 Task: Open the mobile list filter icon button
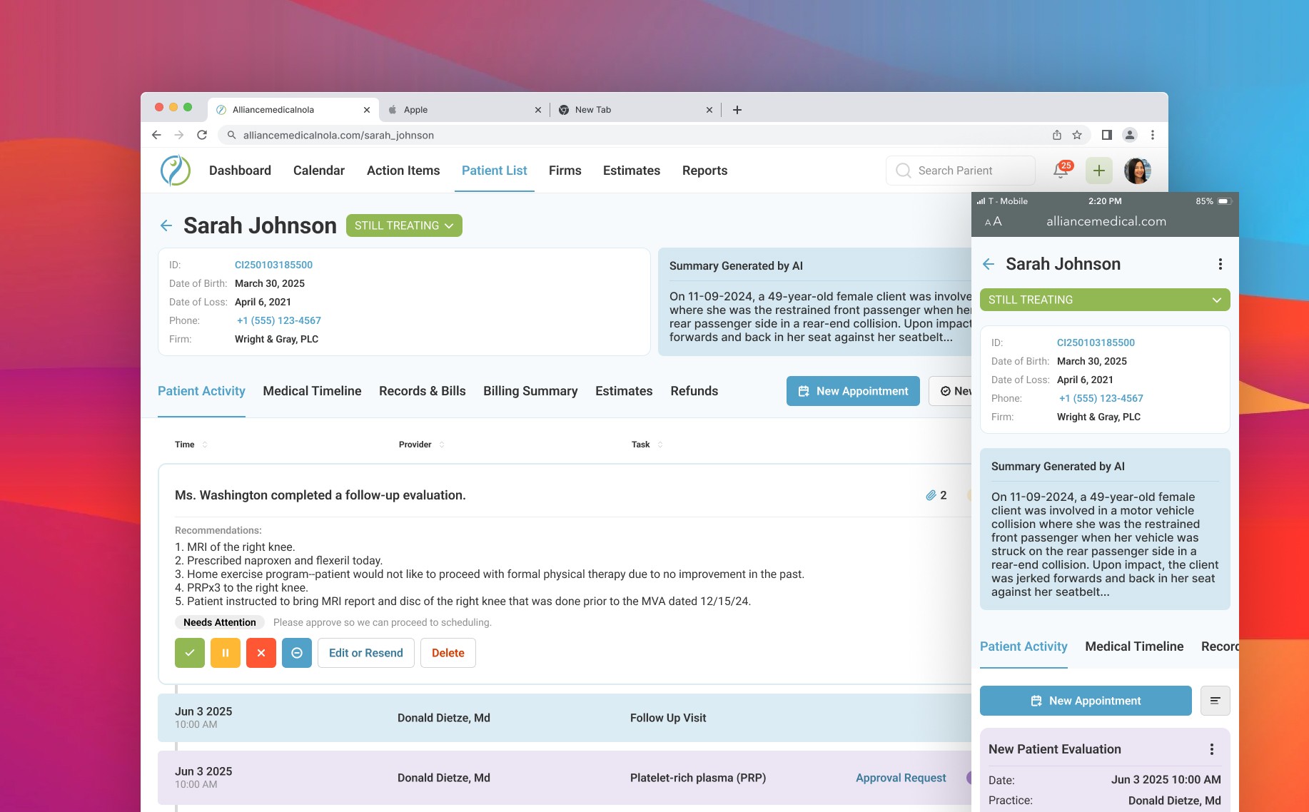(x=1215, y=701)
